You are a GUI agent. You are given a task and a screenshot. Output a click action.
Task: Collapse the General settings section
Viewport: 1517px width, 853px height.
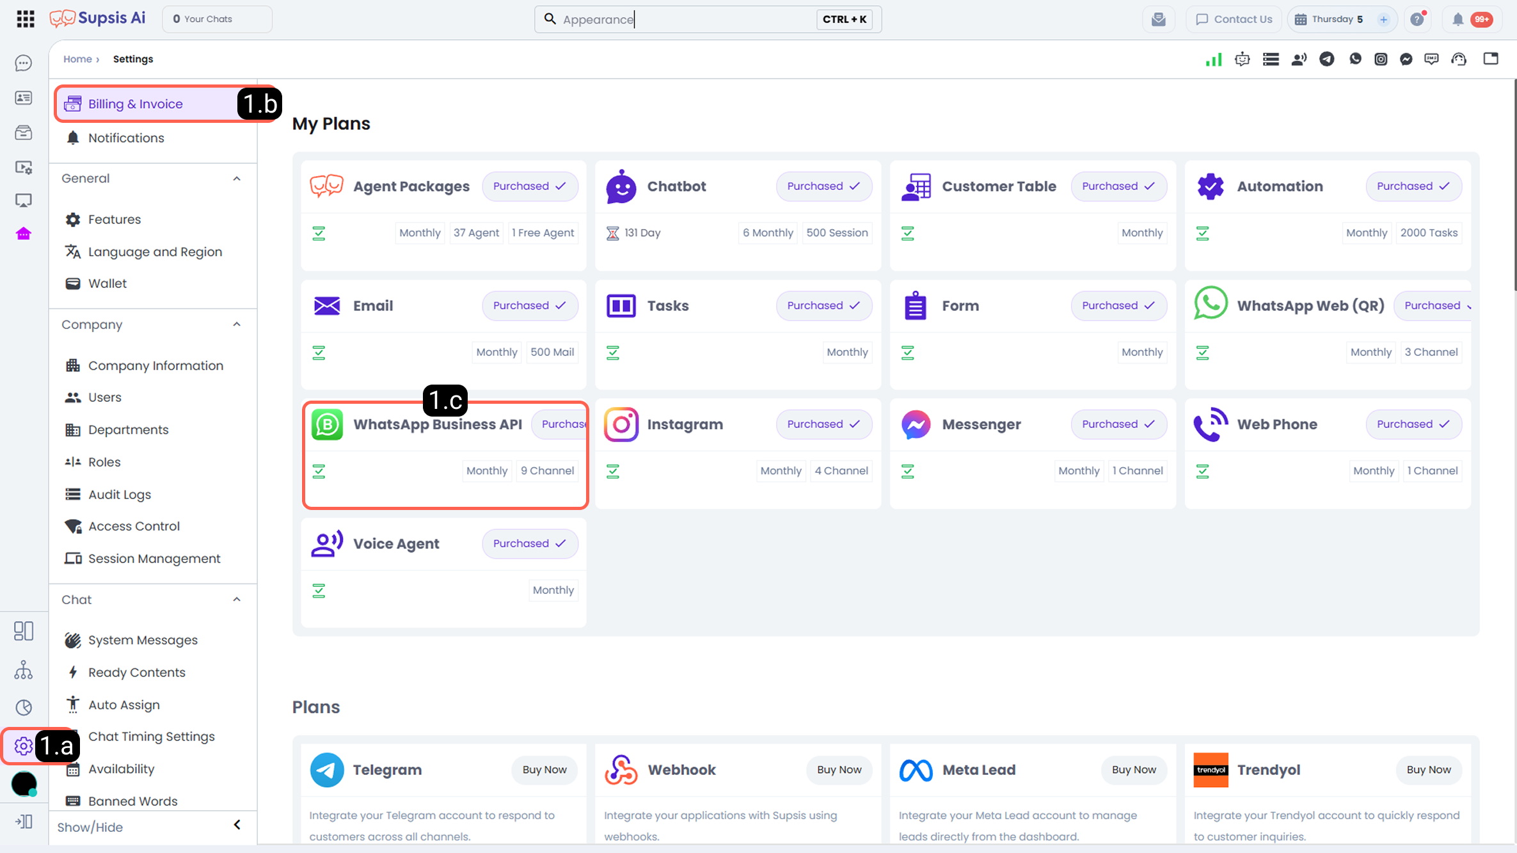pos(237,179)
